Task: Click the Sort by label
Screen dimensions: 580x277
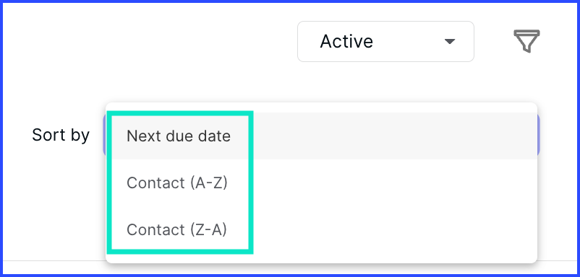Action: point(61,135)
